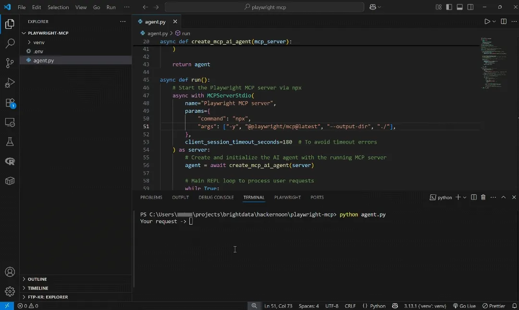519x310 pixels.
Task: Open the File menu
Action: pos(22,7)
